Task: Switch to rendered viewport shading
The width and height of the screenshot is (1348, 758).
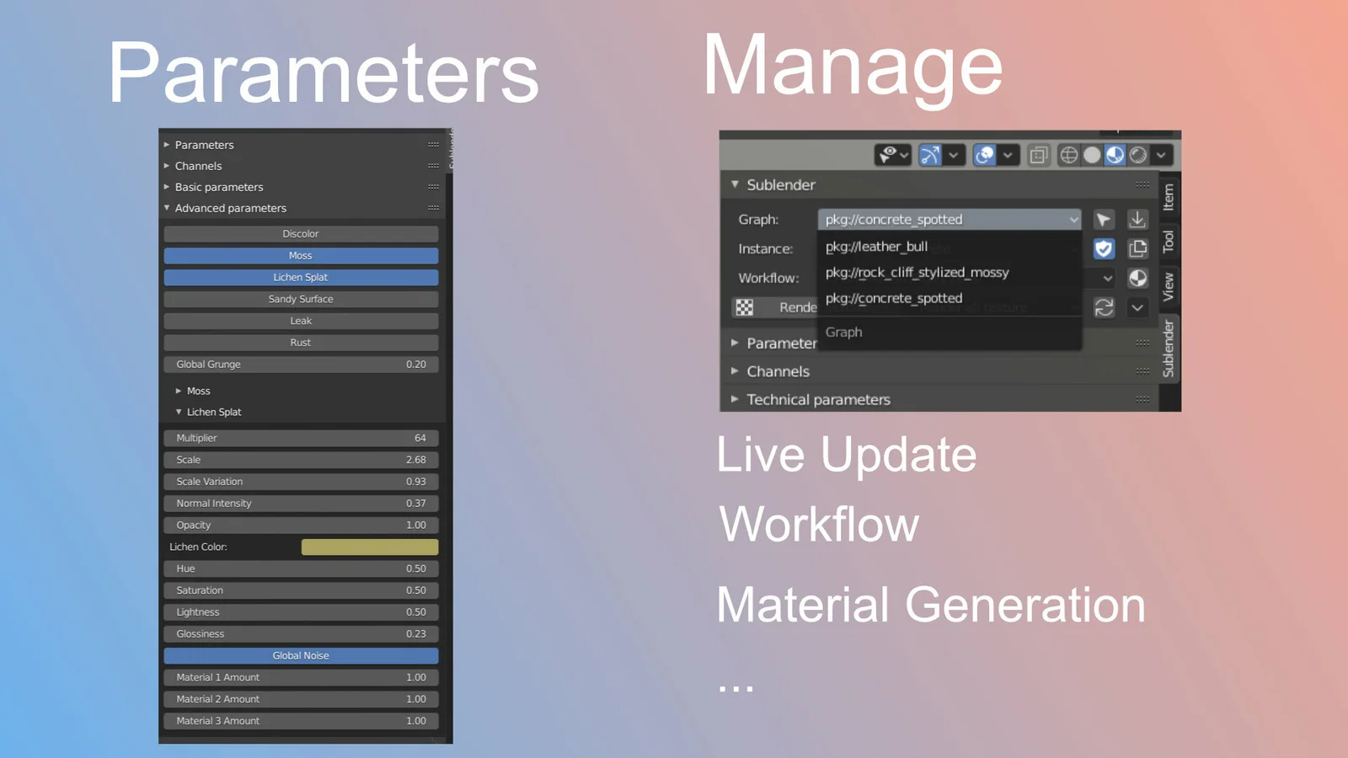Action: [1138, 155]
